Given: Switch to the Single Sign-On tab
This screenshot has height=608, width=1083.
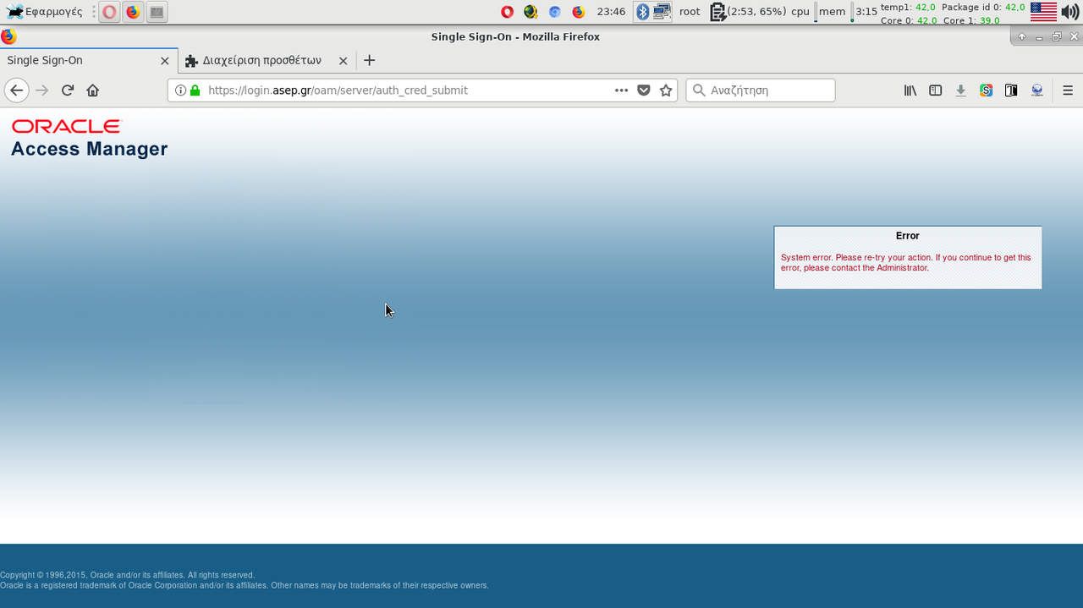Looking at the screenshot, I should (80, 61).
